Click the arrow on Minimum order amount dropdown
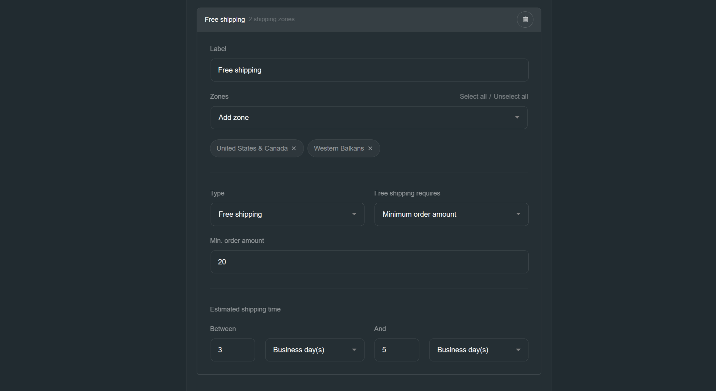The height and width of the screenshot is (391, 716). coord(518,214)
